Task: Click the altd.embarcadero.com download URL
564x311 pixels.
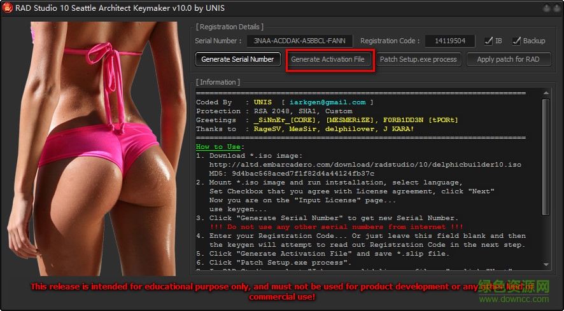Action: pyautogui.click(x=363, y=165)
